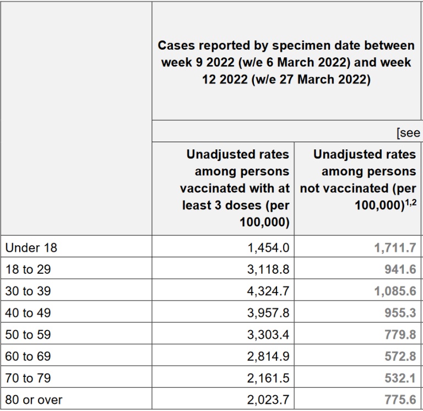Select the '40 to 49' age group cell
Screen dimensions: 423x411
(x=28, y=313)
